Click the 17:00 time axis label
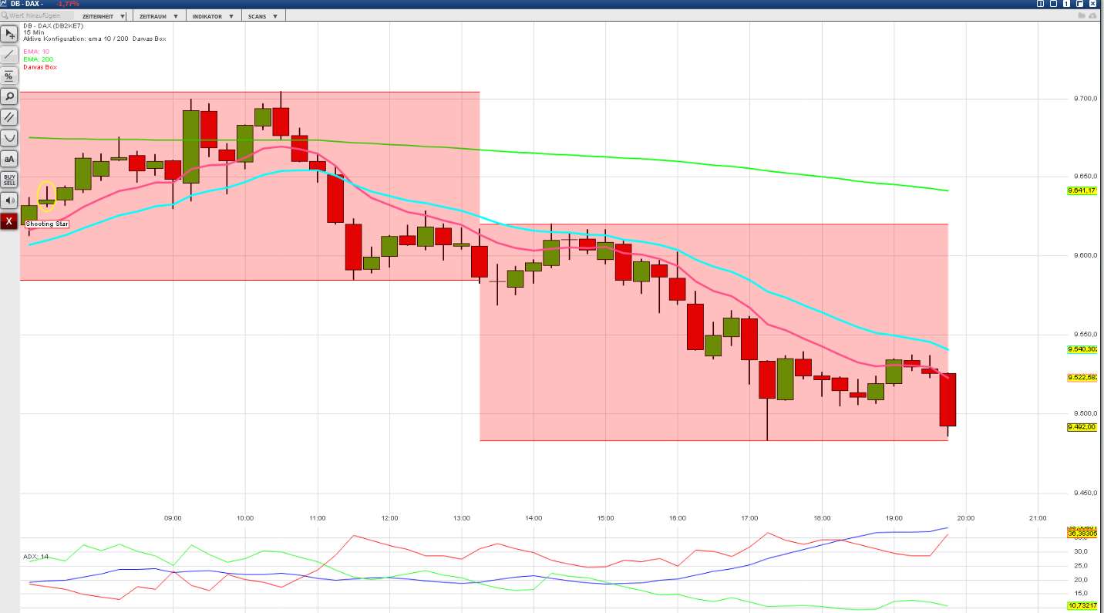This screenshot has width=1104, height=613. [750, 518]
